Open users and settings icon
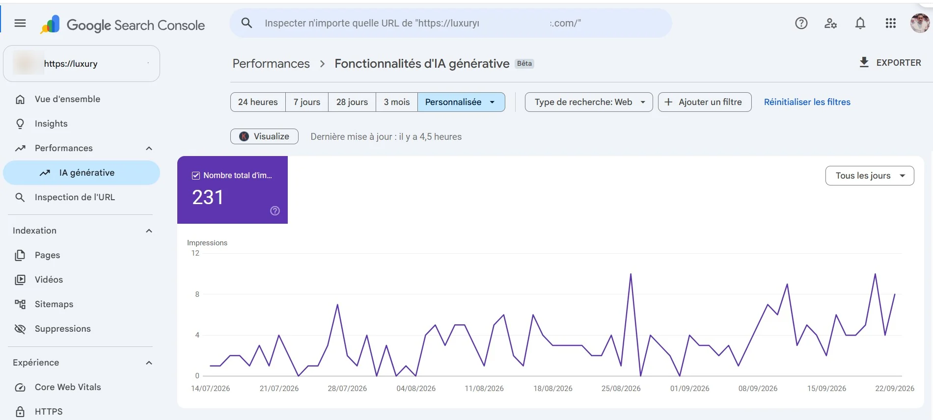 [x=830, y=23]
